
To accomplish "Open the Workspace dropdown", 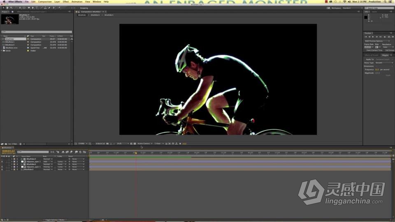I will [352, 8].
